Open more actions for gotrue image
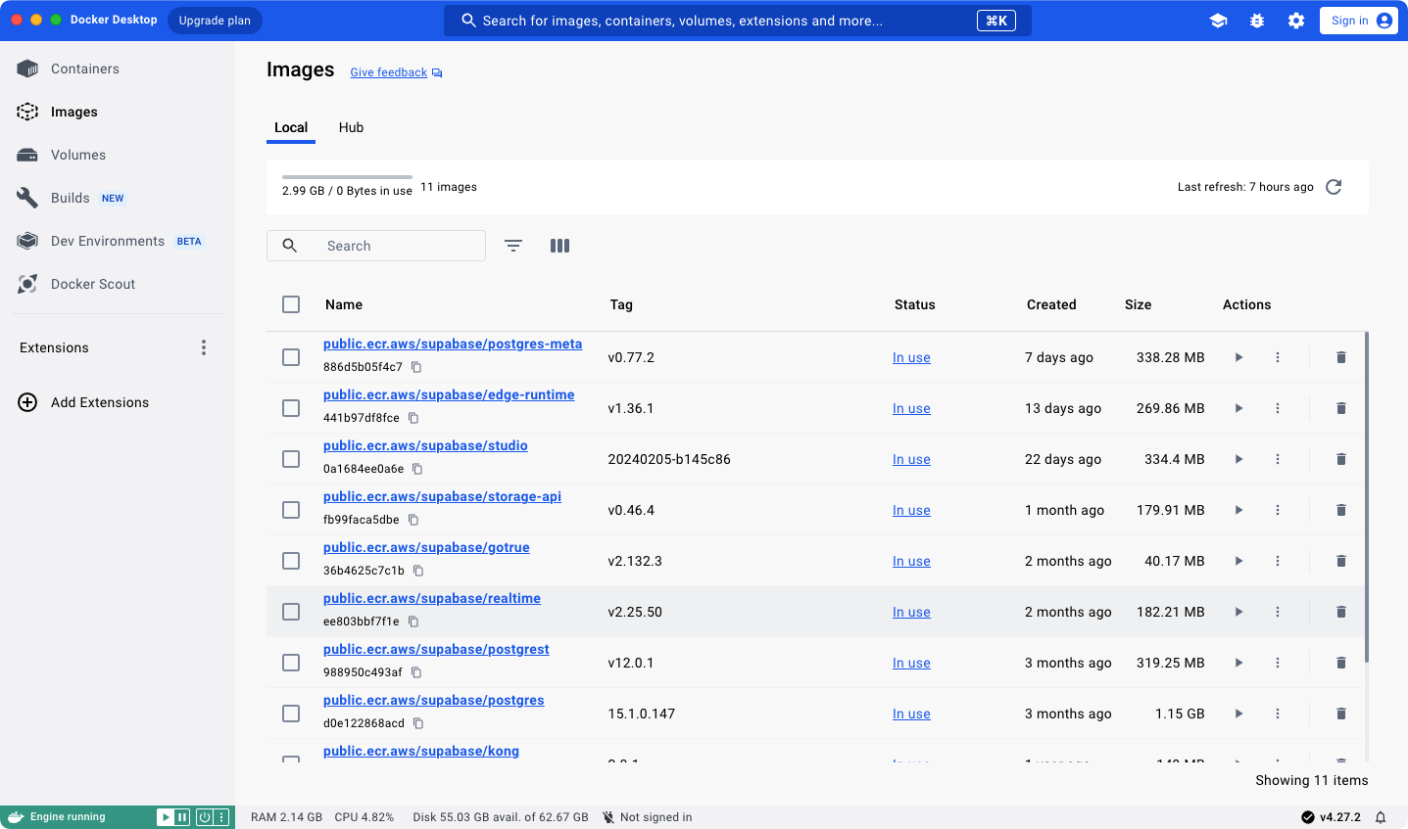The image size is (1408, 829). point(1278,561)
